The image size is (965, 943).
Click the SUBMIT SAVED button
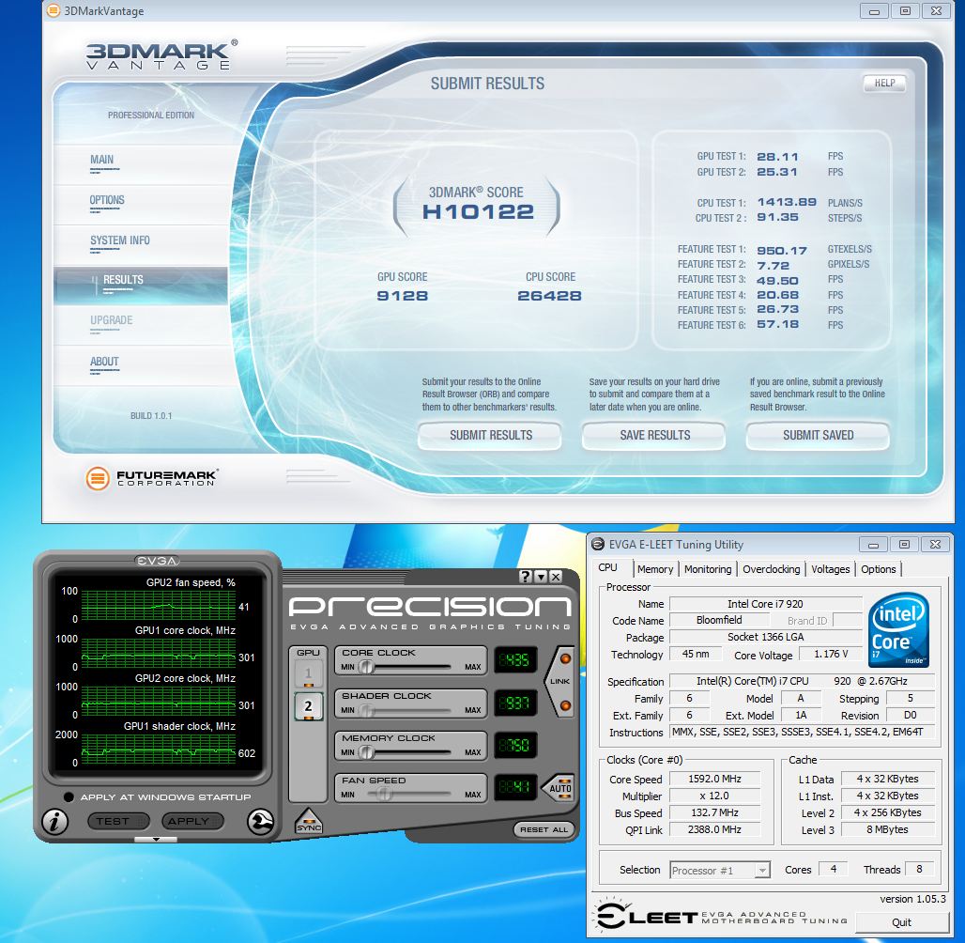818,436
